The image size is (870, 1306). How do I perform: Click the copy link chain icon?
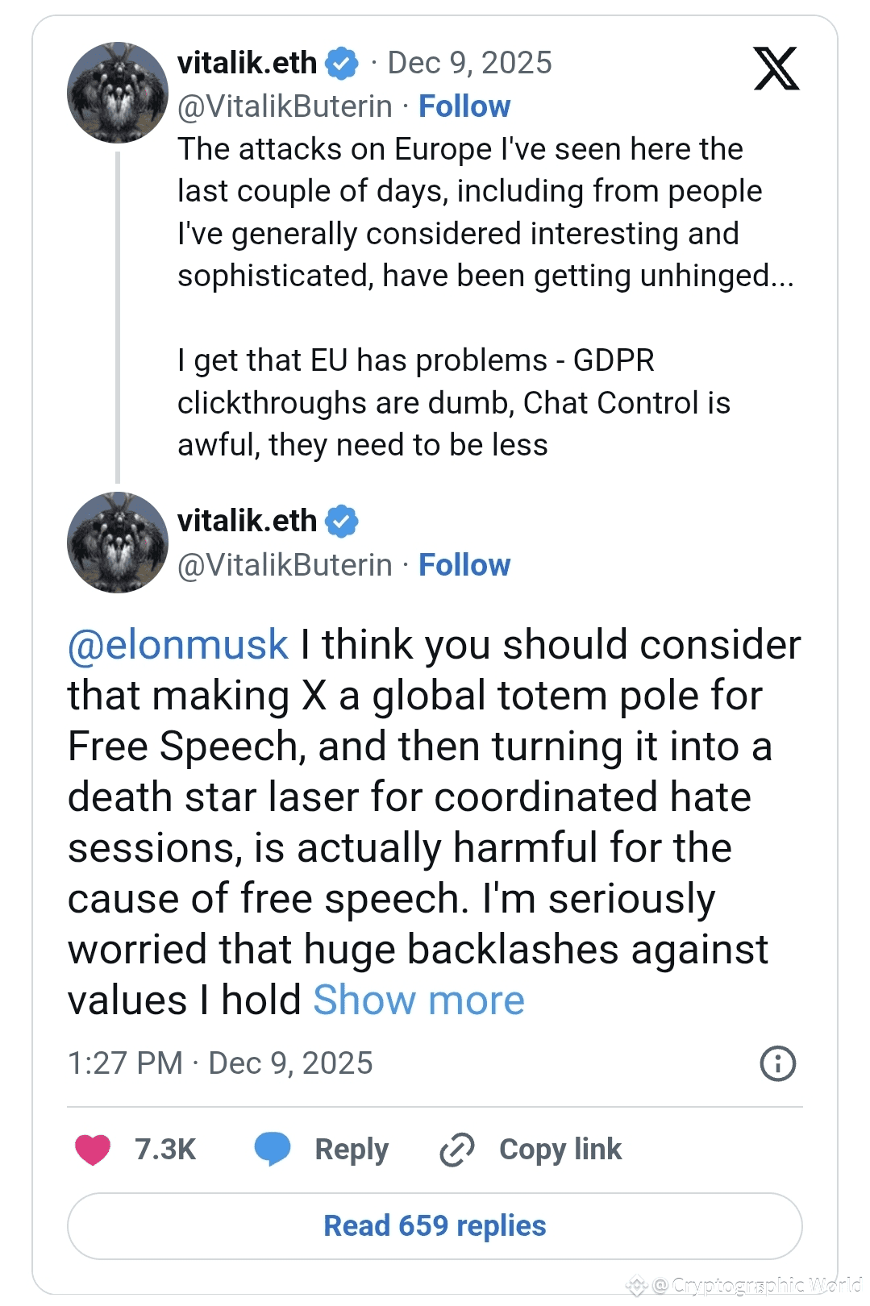click(x=456, y=1149)
